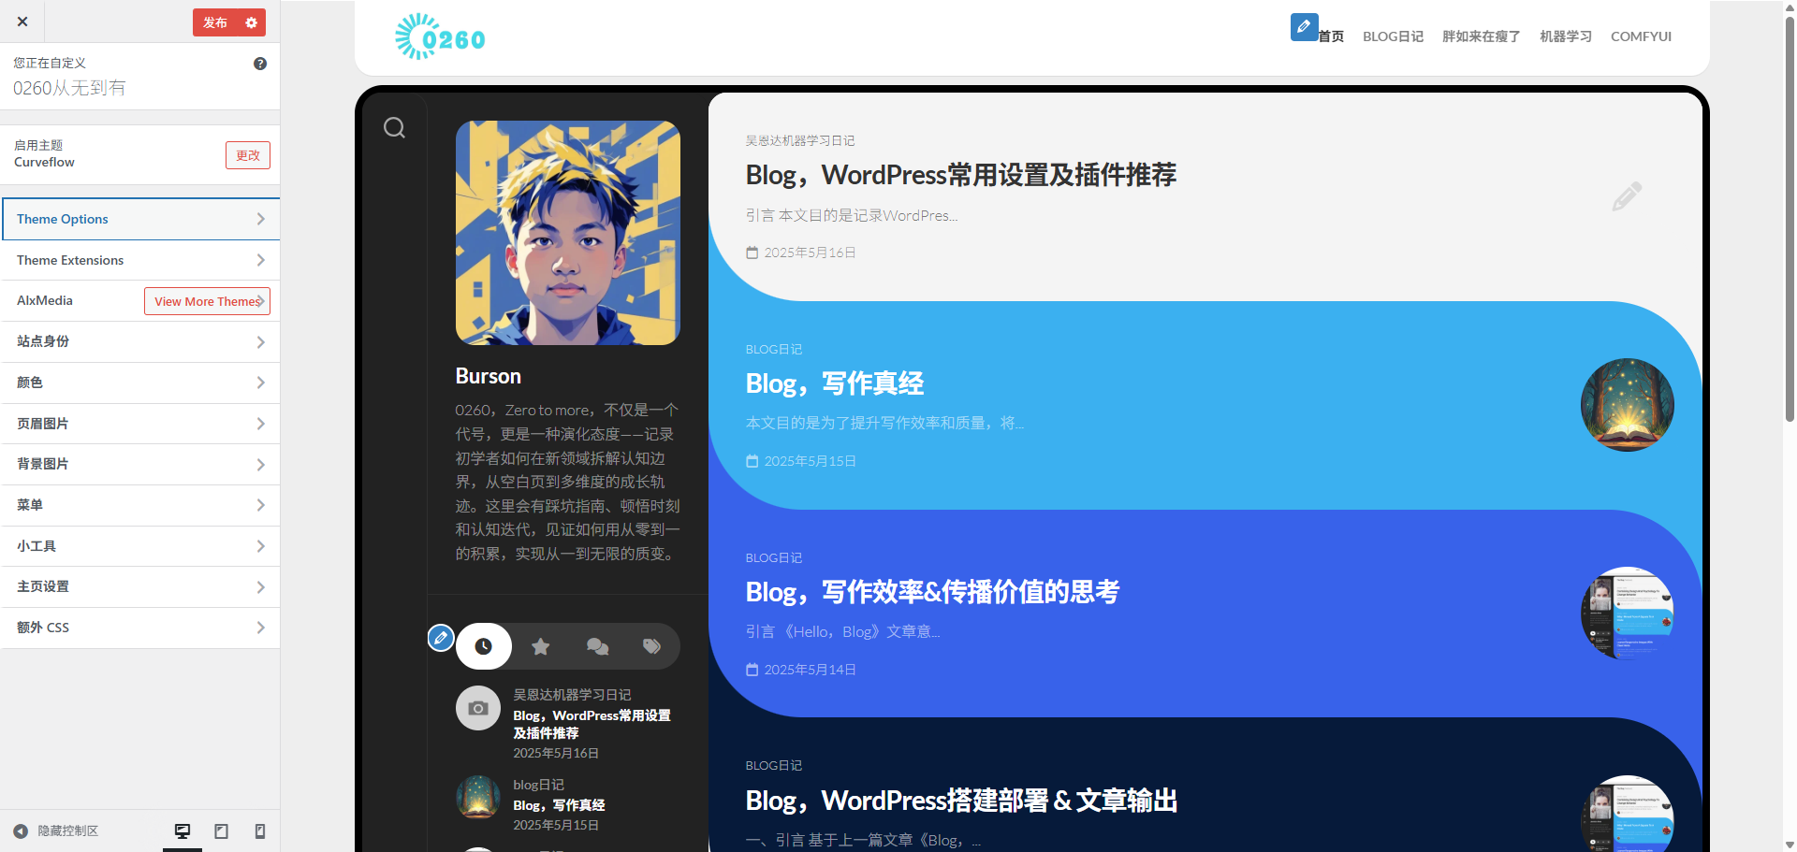
Task: Open the 机器学习 menu item
Action: tap(1566, 36)
